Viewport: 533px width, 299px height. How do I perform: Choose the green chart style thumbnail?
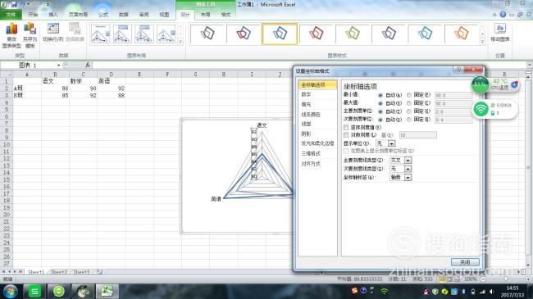tap(352, 34)
